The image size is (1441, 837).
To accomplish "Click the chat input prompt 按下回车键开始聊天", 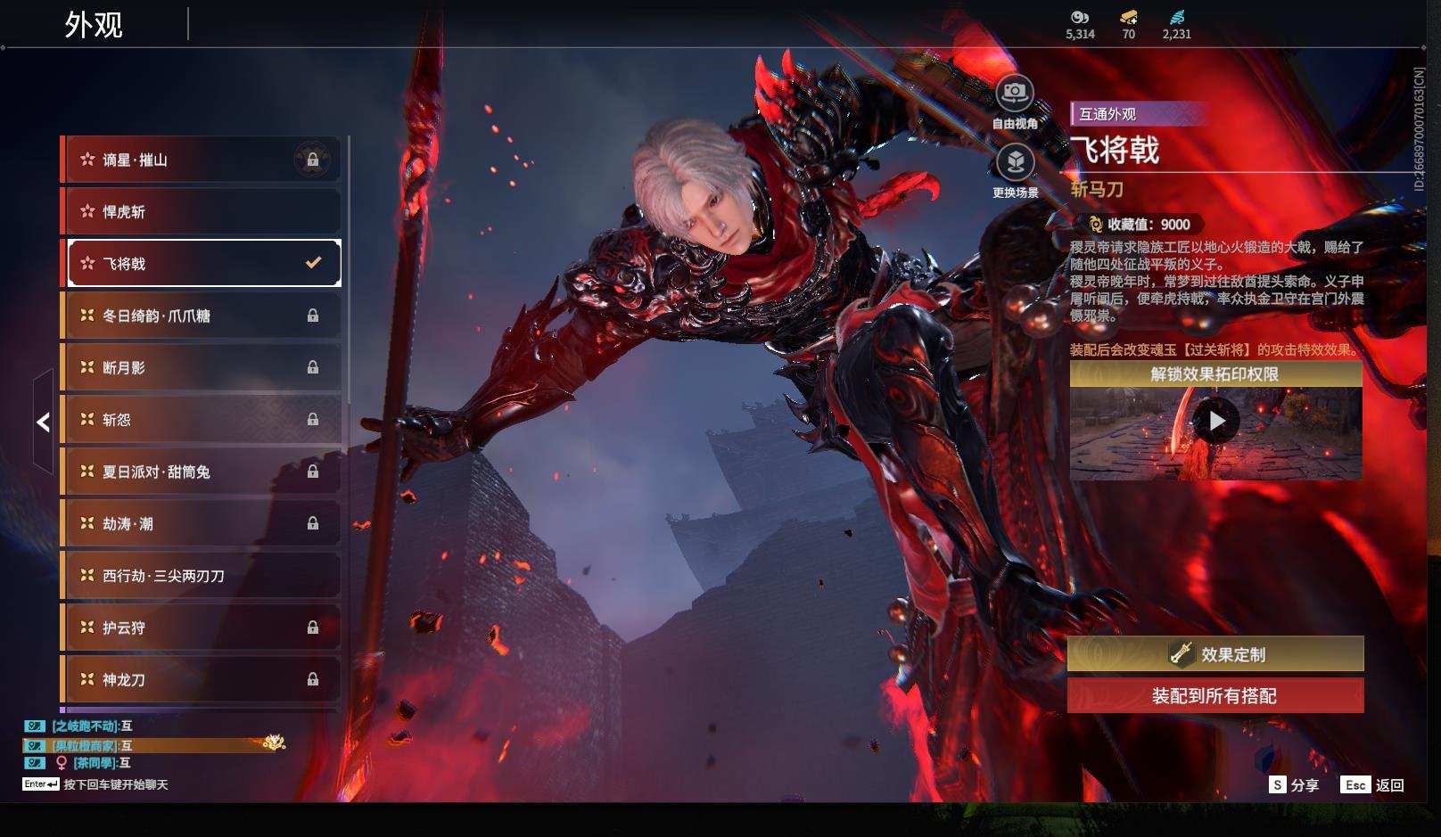I will coord(116,784).
